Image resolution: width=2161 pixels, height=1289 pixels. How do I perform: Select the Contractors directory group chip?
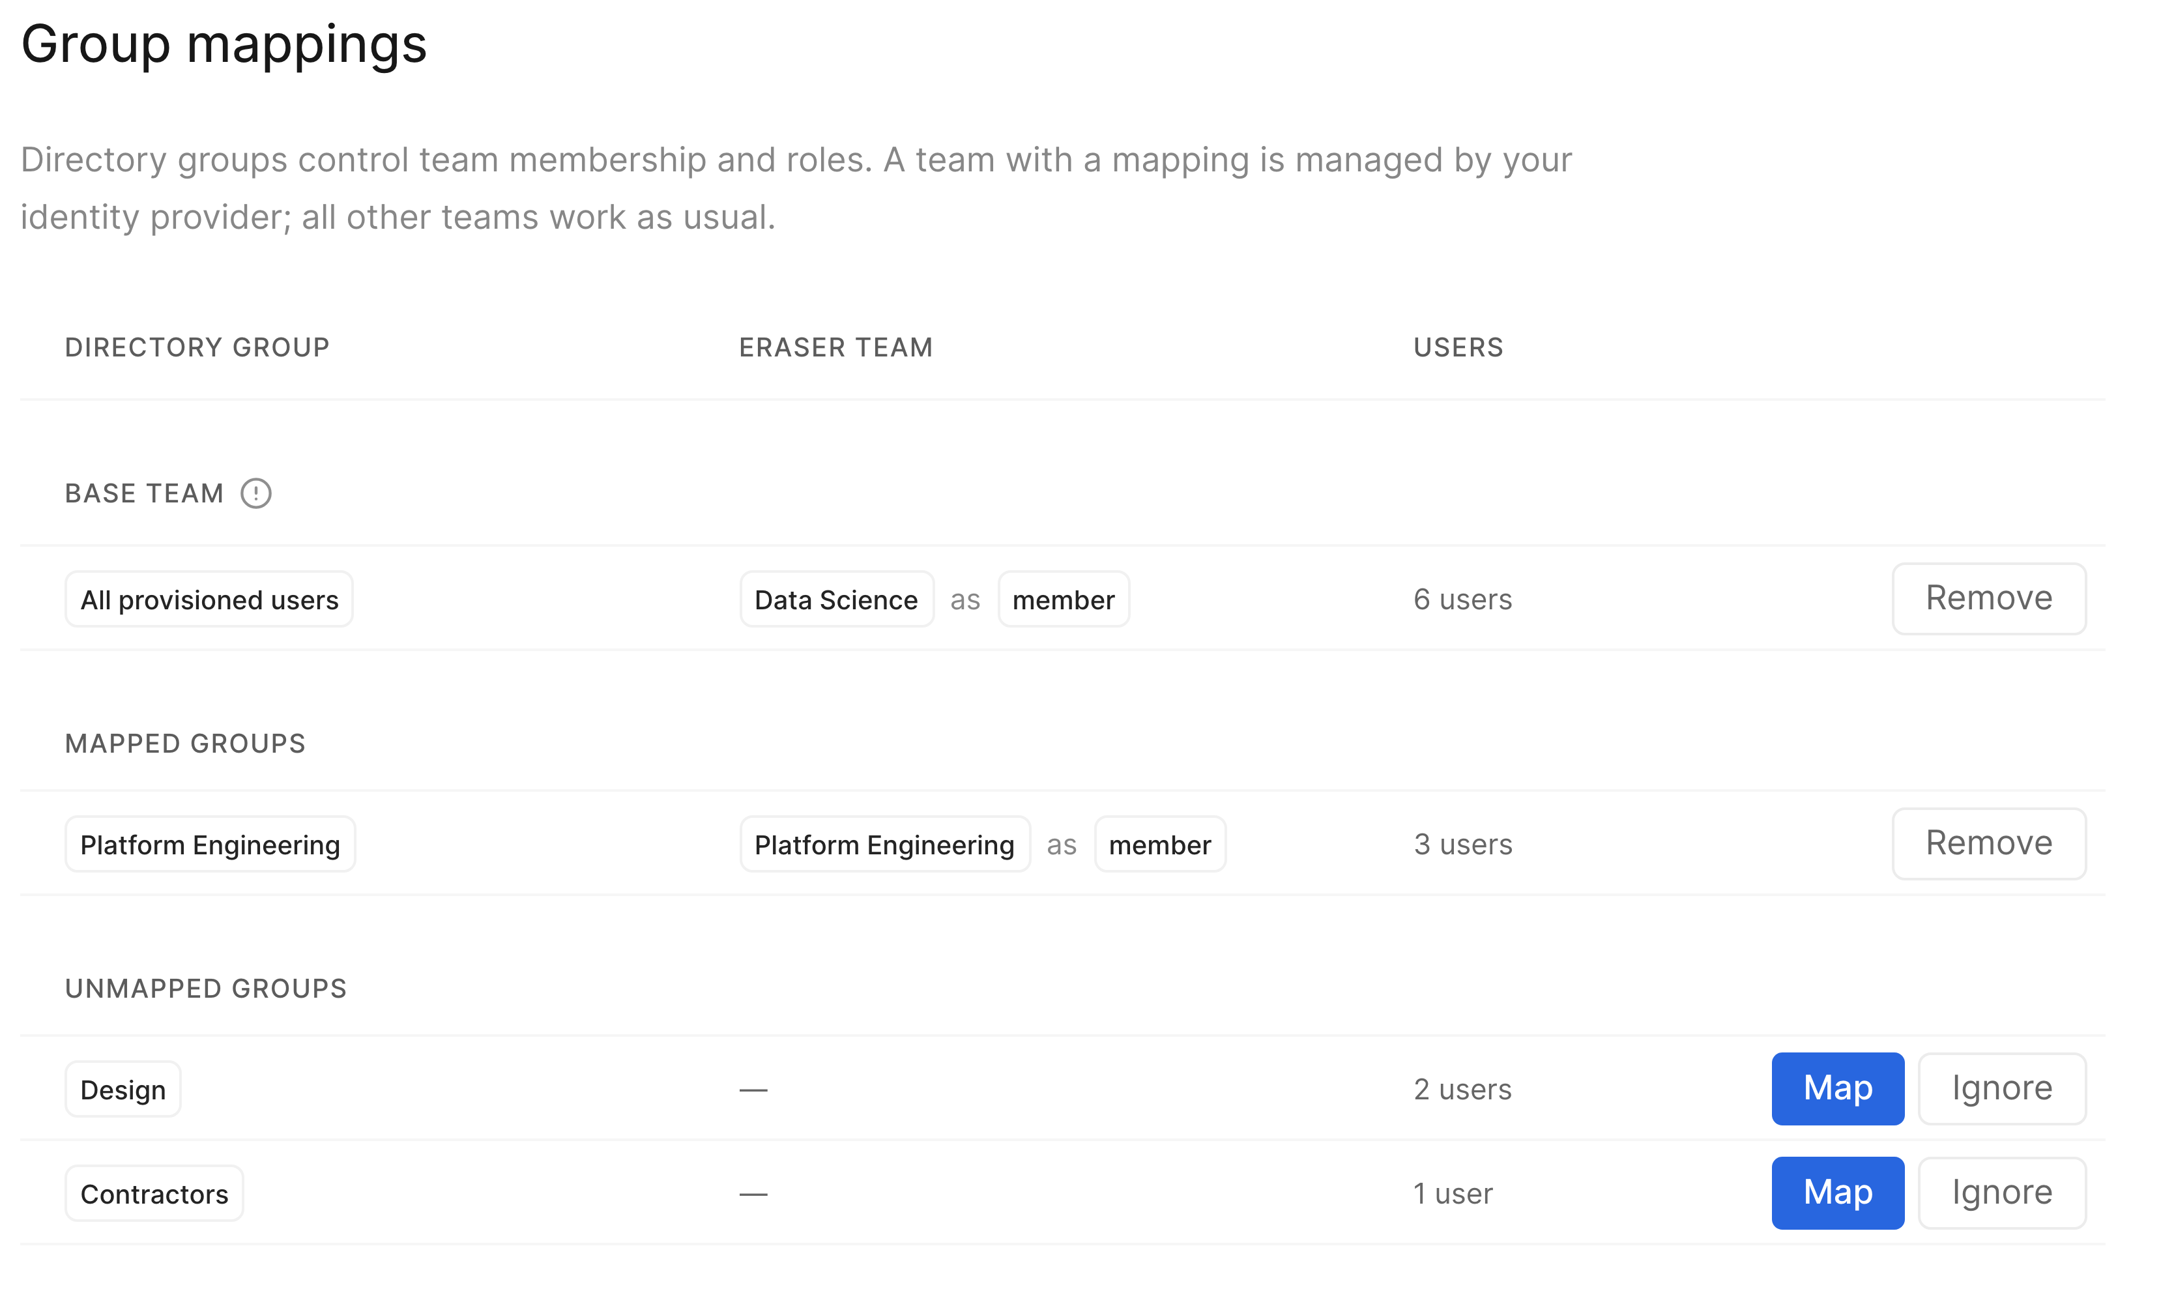[154, 1193]
